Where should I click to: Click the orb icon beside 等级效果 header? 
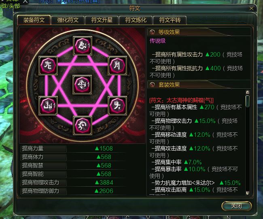pyautogui.click(x=152, y=32)
